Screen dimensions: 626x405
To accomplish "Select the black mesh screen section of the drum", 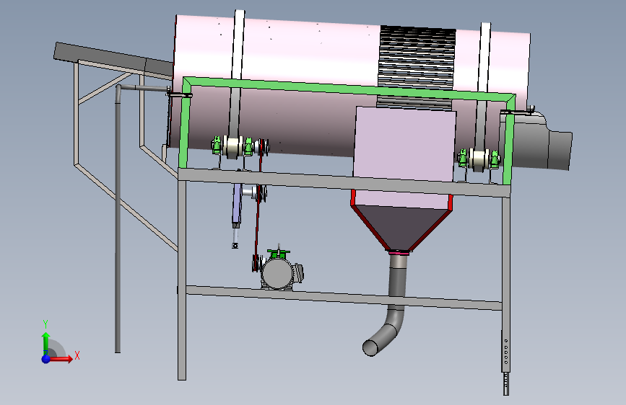I will [x=417, y=58].
